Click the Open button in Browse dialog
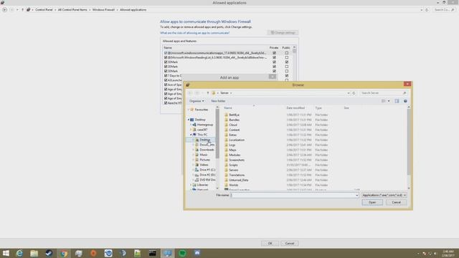Image resolution: width=459 pixels, height=258 pixels. pyautogui.click(x=372, y=202)
